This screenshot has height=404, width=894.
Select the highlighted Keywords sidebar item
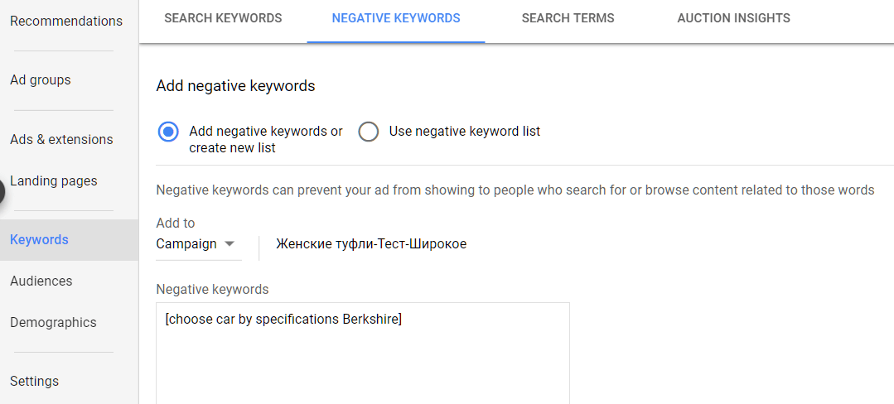point(69,240)
